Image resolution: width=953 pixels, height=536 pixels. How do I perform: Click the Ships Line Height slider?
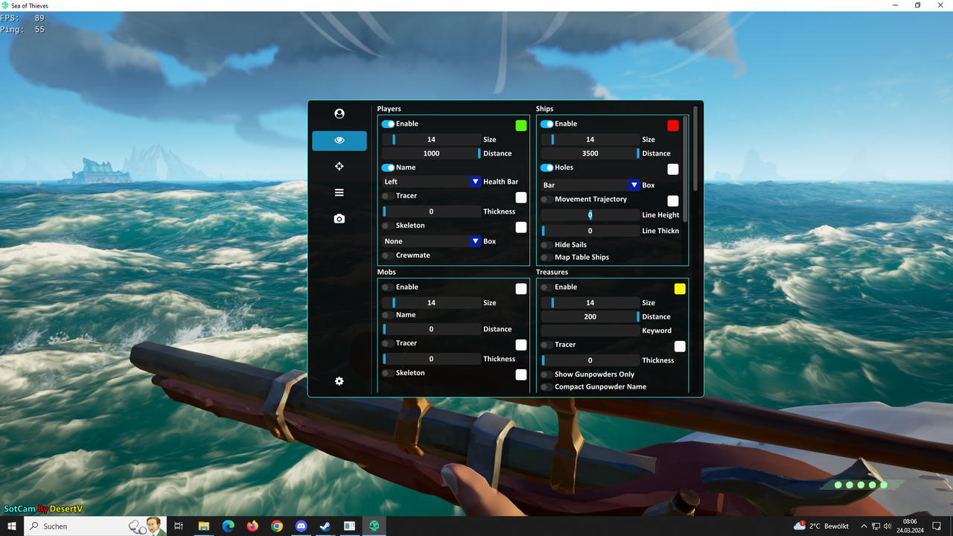click(x=590, y=215)
